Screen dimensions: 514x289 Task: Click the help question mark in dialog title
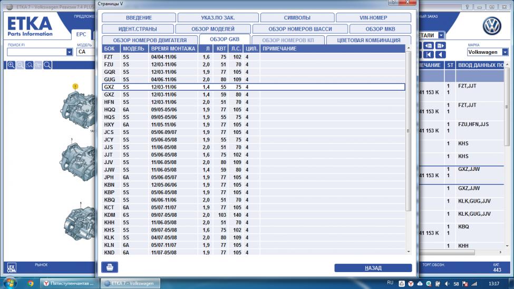(x=393, y=2)
